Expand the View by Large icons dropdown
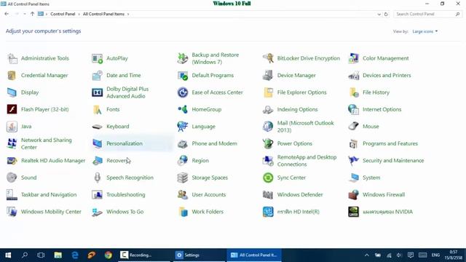466x262 pixels. [x=425, y=31]
